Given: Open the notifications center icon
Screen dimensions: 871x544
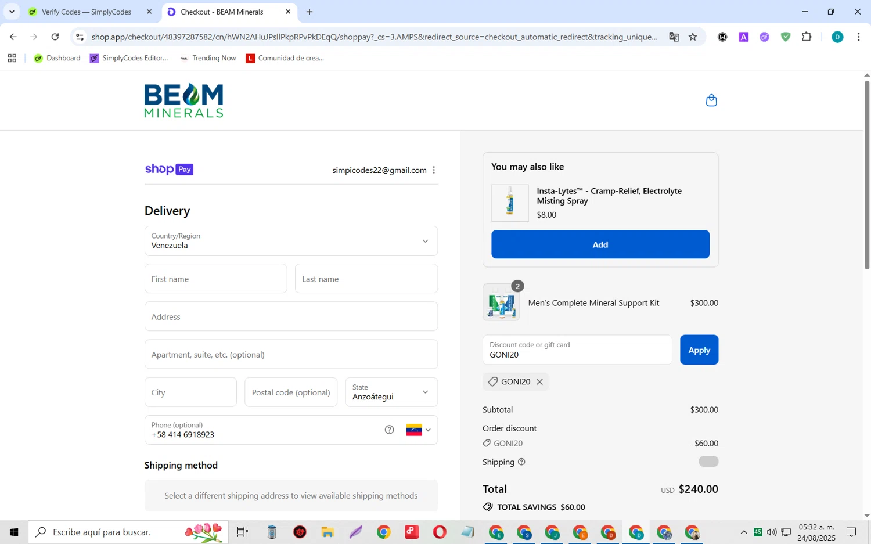Looking at the screenshot, I should point(851,532).
